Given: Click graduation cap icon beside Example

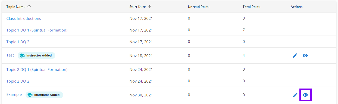Looking at the screenshot, I should (x=30, y=95).
